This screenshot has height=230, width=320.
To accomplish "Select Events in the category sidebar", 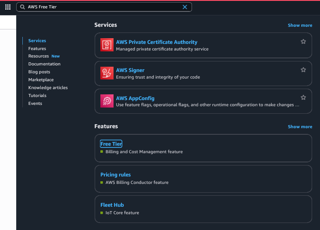I will 35,103.
